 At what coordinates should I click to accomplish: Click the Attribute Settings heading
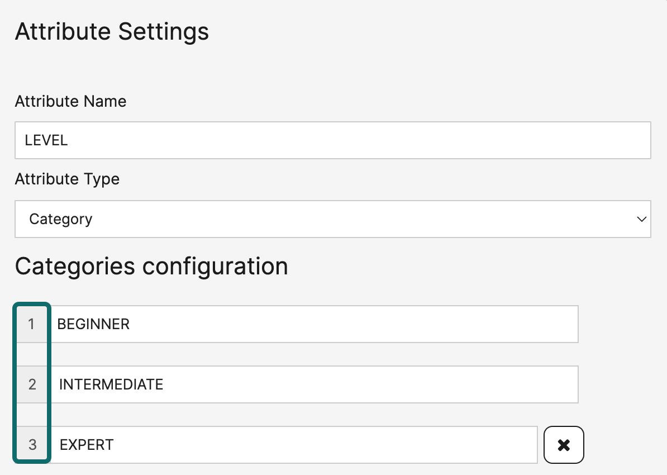coord(112,31)
